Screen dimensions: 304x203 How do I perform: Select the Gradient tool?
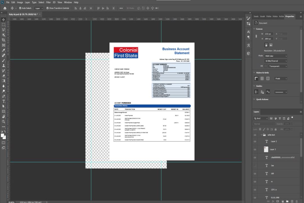point(3,81)
